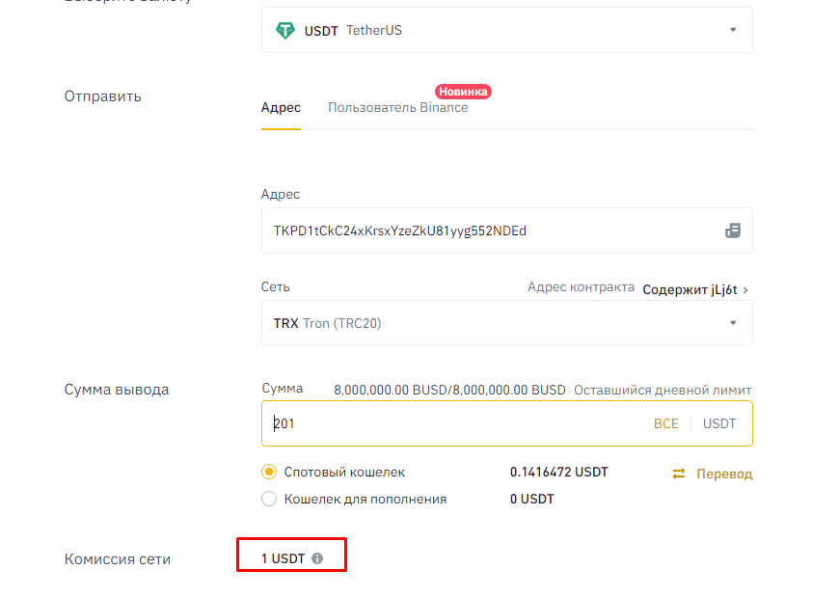Switch to the Адрес tab
839x597 pixels.
coord(281,107)
